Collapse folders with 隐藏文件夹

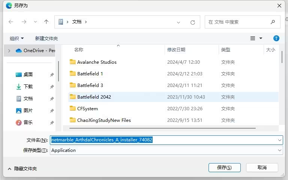[22, 169]
